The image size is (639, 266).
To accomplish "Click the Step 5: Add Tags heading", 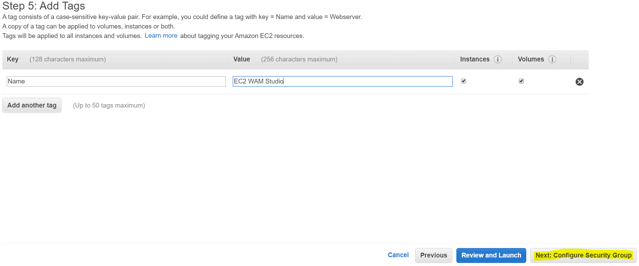I will pyautogui.click(x=44, y=6).
